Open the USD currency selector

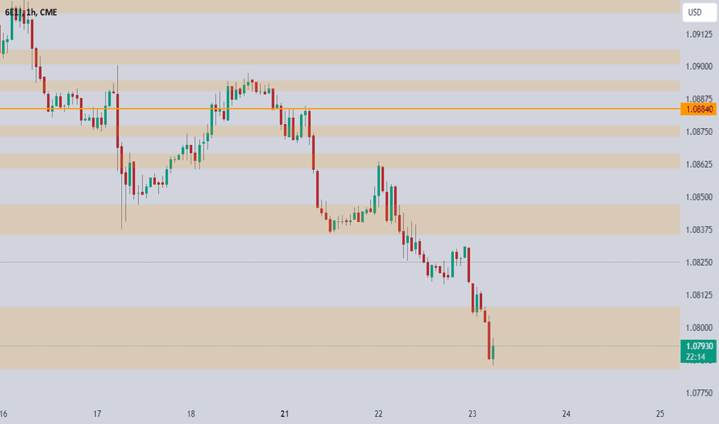click(x=699, y=12)
